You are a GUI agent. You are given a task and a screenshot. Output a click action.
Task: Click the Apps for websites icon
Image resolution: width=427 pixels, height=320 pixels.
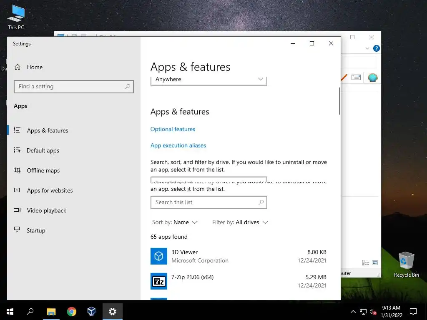(x=17, y=190)
